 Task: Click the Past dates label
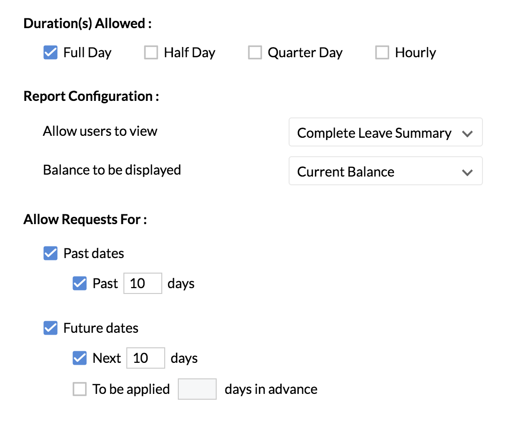coord(94,254)
